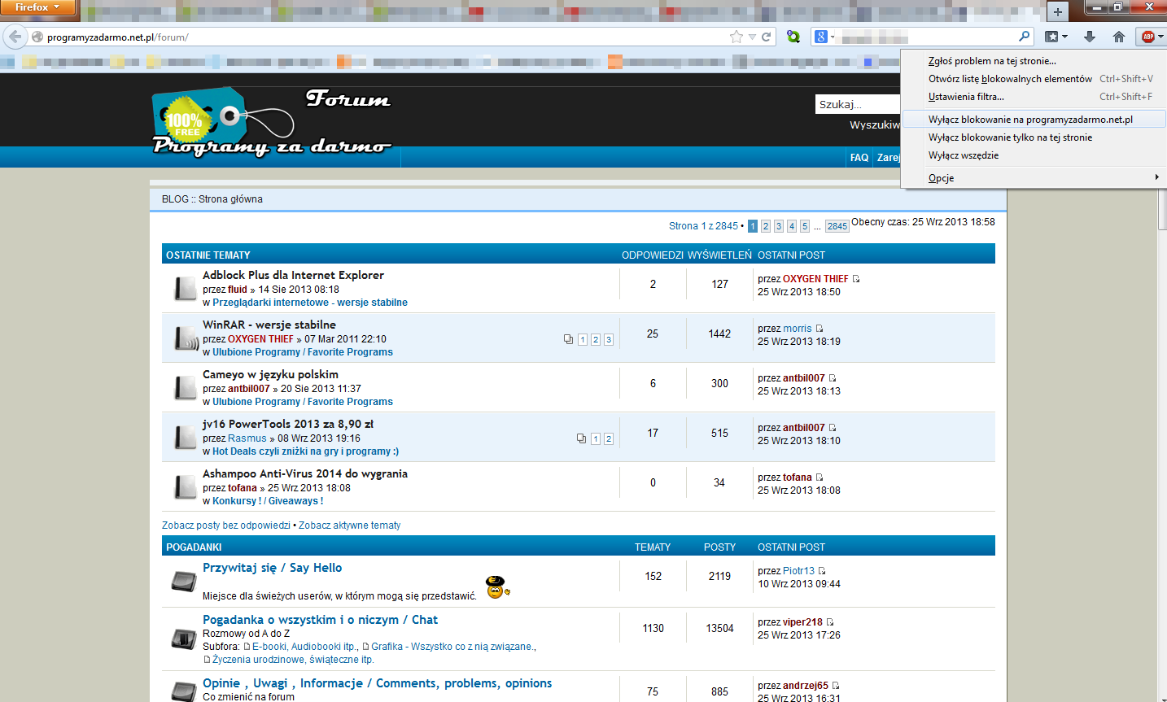The width and height of the screenshot is (1167, 702).
Task: Open the FAQ link in forum navbar
Action: click(859, 158)
